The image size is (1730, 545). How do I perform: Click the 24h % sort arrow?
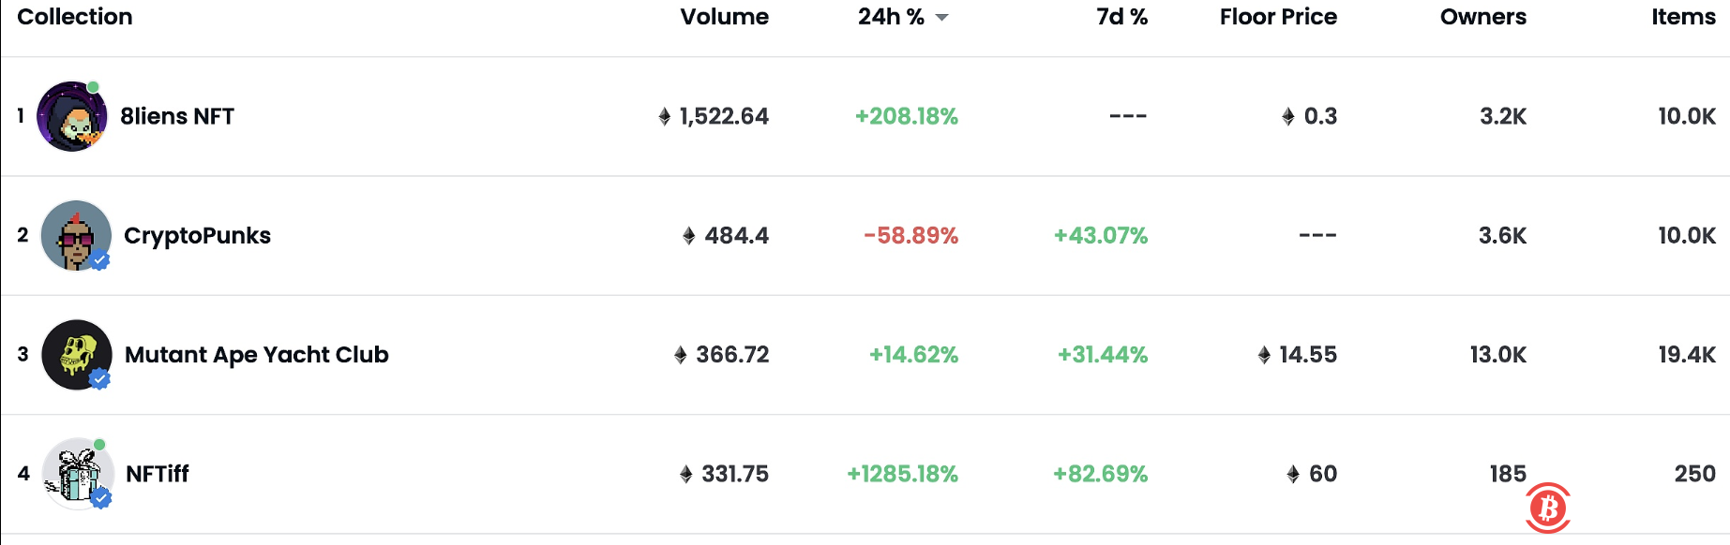pos(942,18)
